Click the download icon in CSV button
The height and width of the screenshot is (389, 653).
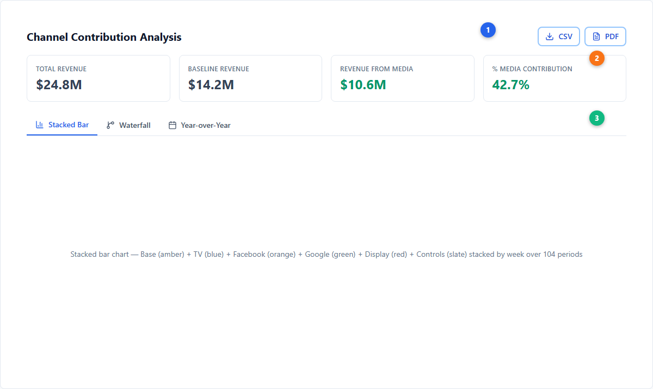[x=550, y=36]
